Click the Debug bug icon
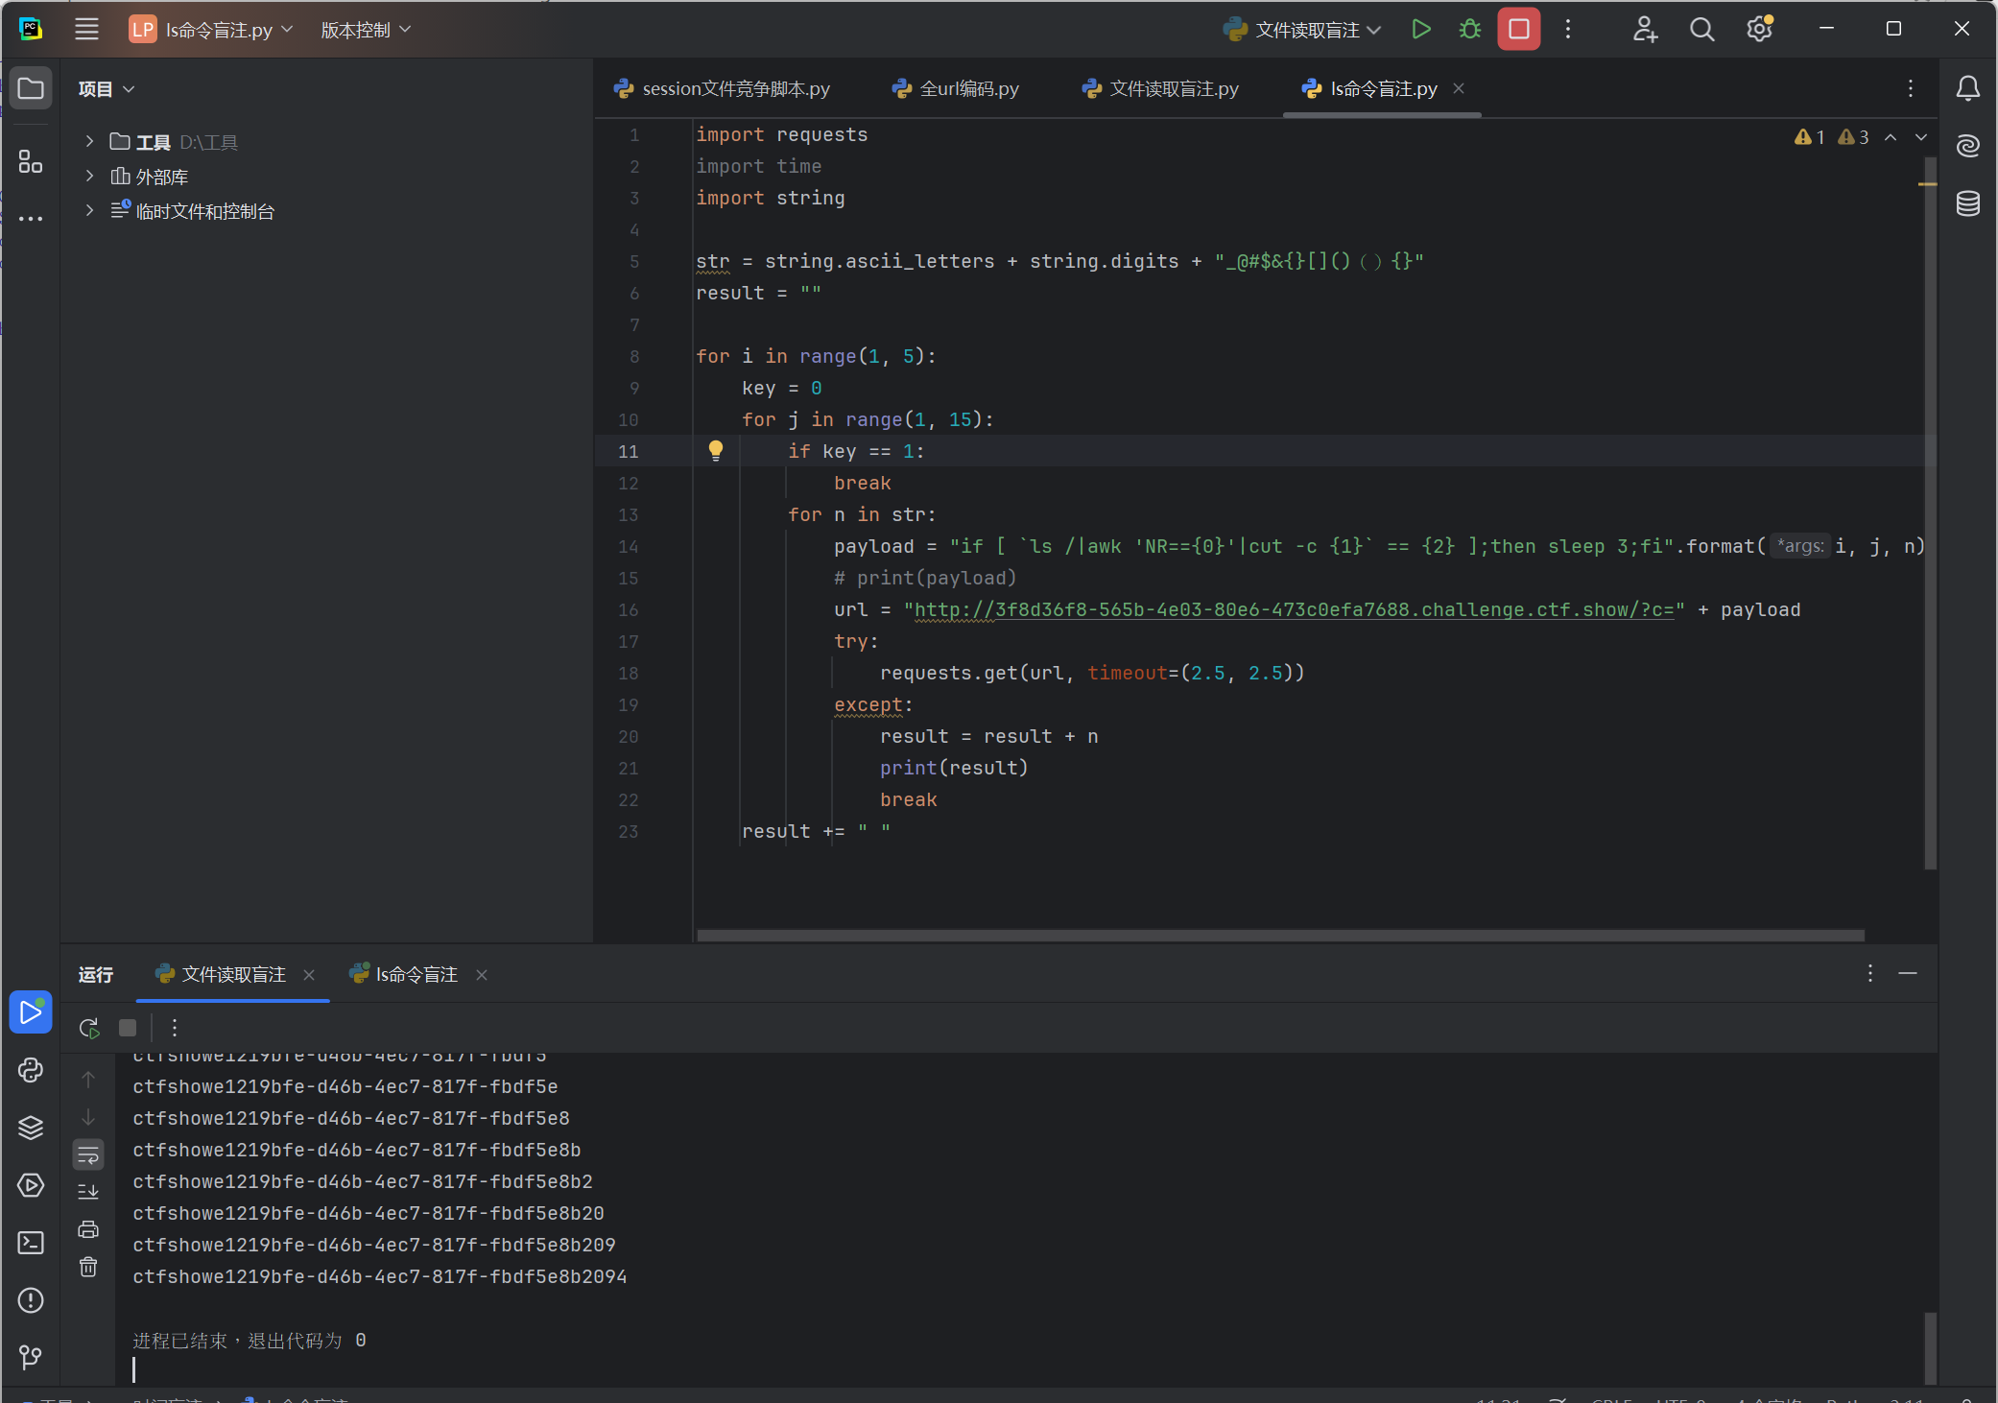The image size is (1998, 1403). click(x=1469, y=30)
